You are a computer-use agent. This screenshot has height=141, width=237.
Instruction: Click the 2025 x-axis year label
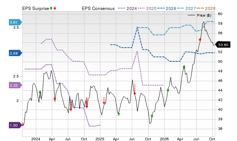click(x=100, y=139)
